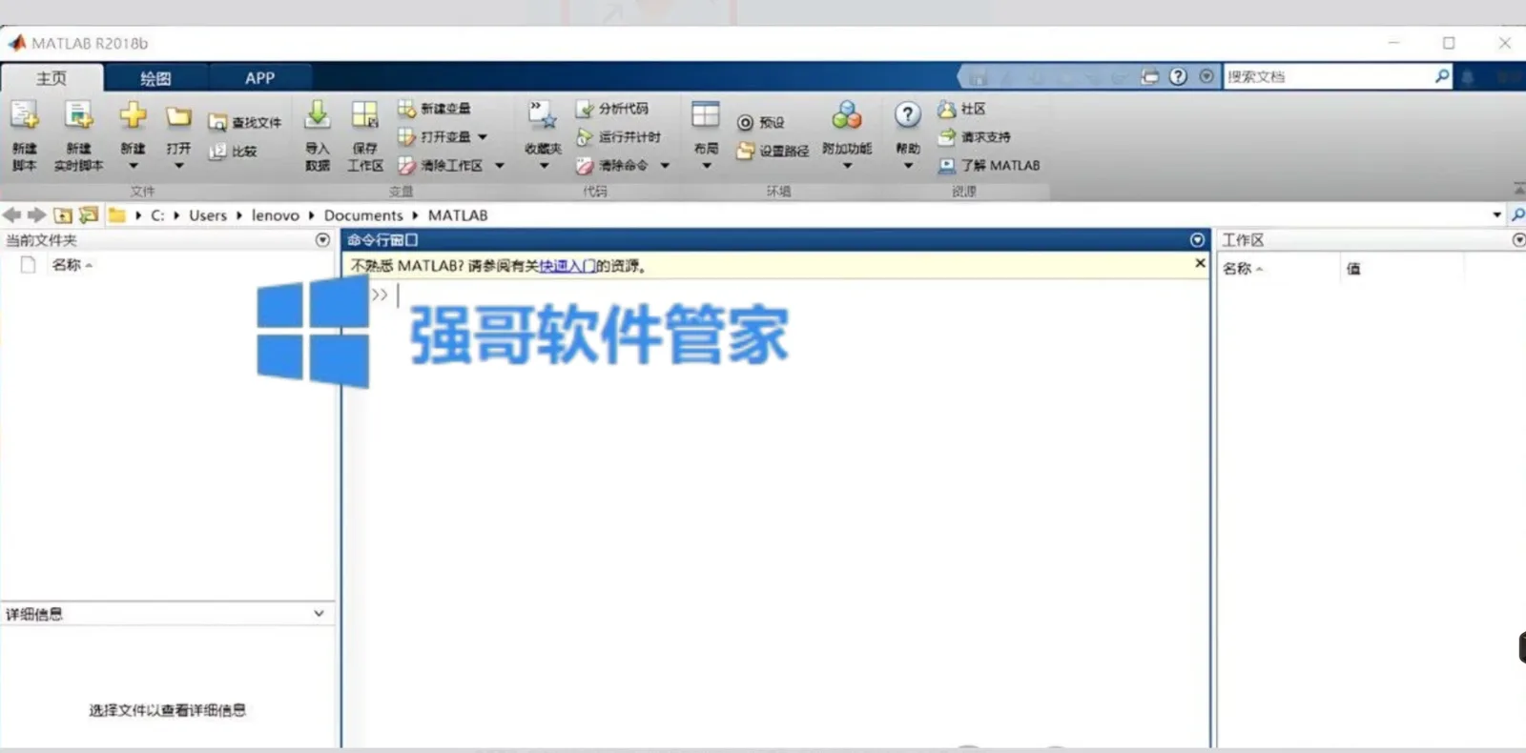Open 预设 preferences

click(x=760, y=123)
